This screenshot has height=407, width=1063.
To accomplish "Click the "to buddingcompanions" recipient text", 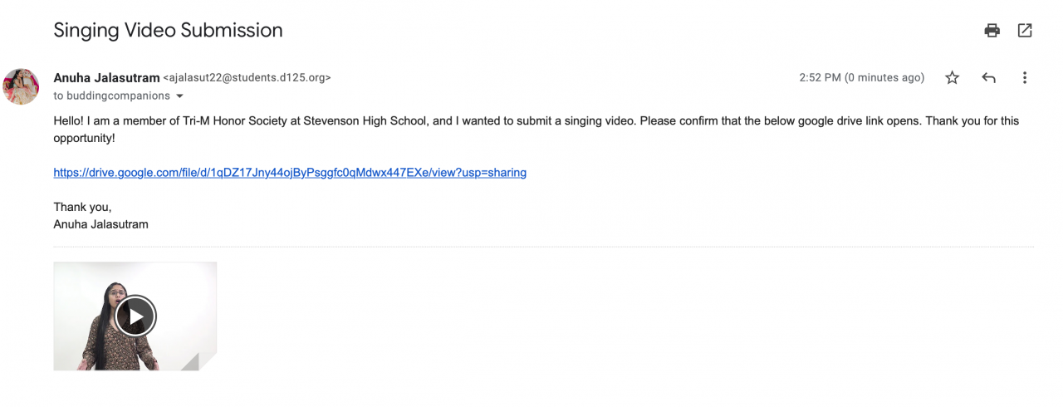I will pos(112,96).
